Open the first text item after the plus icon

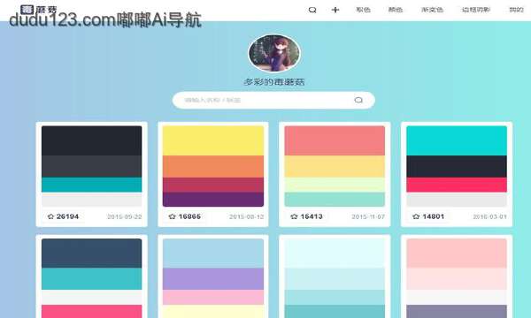tap(363, 10)
